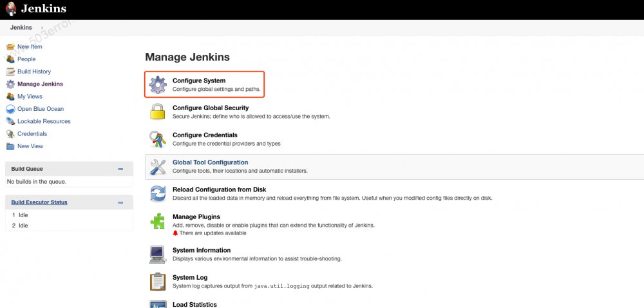Click the New Item icon

pos(11,47)
